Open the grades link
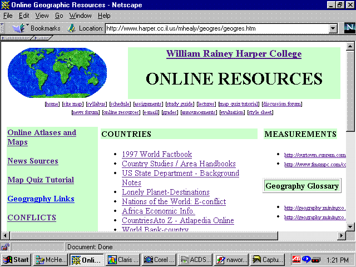The image size is (356, 267). 170,112
